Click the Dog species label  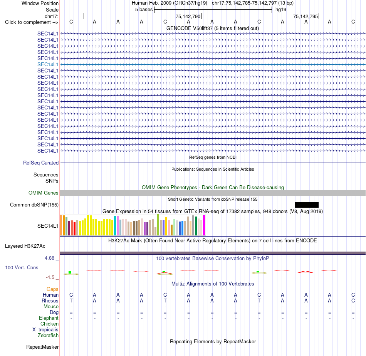coord(54,312)
